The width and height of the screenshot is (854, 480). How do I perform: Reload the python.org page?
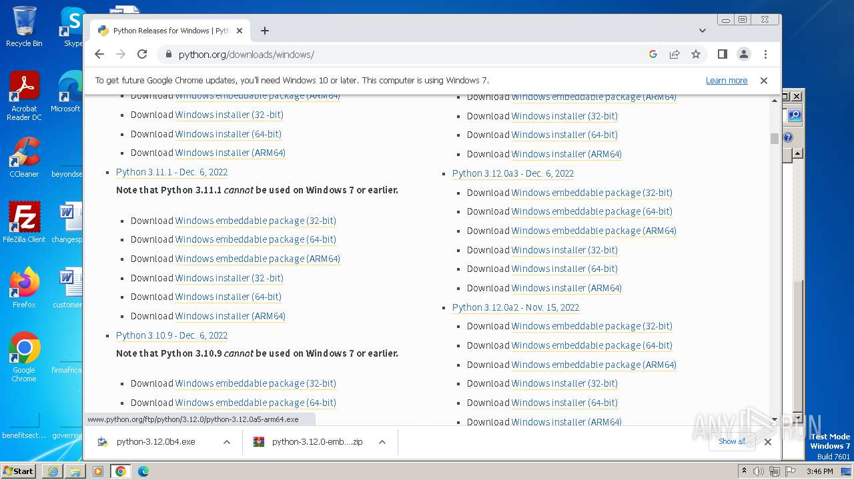pyautogui.click(x=142, y=55)
